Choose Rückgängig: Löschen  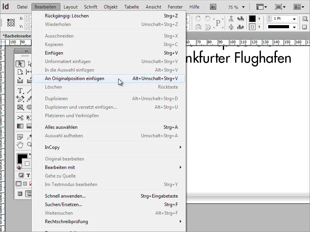click(108, 16)
